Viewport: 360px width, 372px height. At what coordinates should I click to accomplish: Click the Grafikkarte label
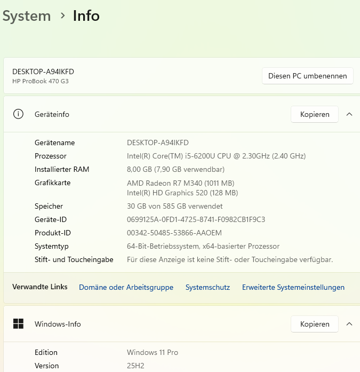point(53,183)
